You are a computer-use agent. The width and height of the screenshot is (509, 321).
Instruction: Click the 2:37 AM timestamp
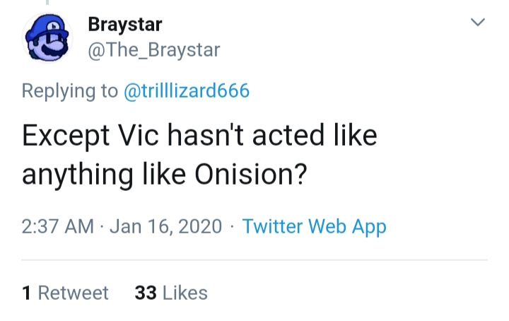pyautogui.click(x=58, y=226)
